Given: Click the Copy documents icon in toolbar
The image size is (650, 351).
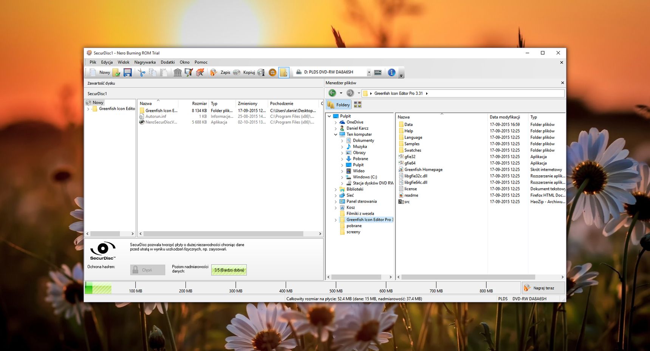Looking at the screenshot, I should click(153, 72).
